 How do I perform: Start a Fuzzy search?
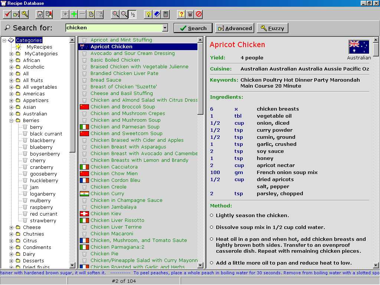[x=272, y=28]
